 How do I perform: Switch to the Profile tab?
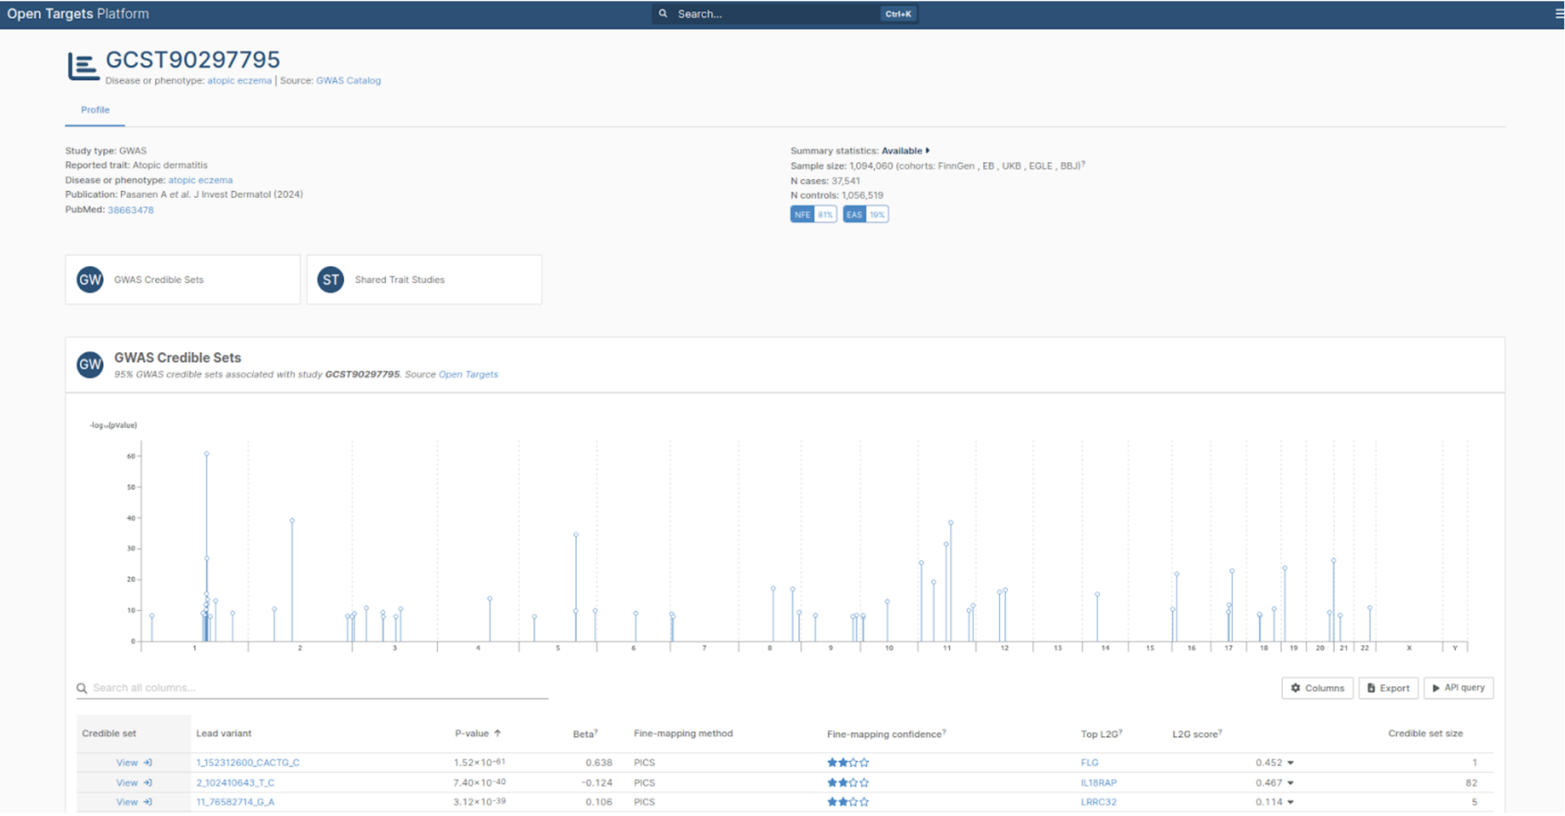pyautogui.click(x=95, y=110)
